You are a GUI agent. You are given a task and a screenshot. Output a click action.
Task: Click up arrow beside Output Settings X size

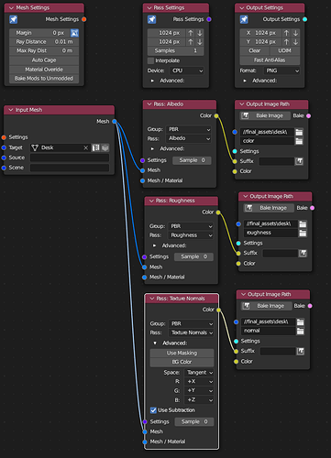(x=286, y=33)
